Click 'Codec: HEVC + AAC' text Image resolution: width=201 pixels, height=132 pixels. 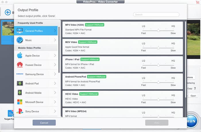[x=76, y=102]
